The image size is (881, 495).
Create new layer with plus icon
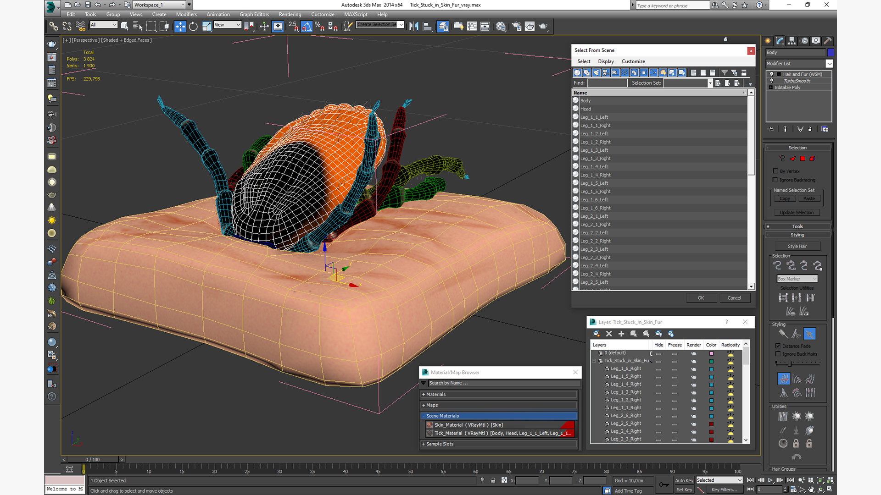[x=621, y=334]
